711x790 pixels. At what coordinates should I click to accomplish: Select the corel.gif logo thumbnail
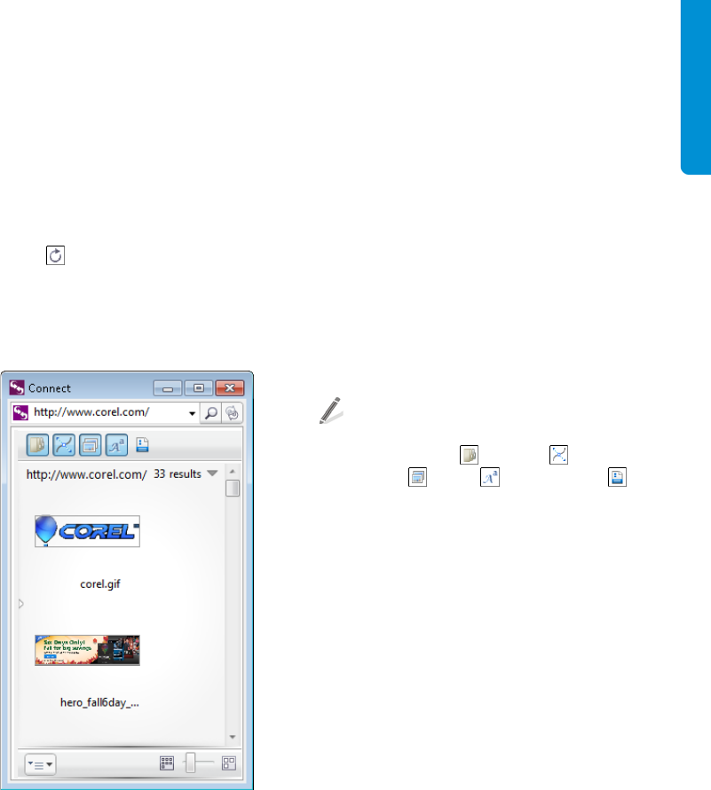pyautogui.click(x=87, y=531)
